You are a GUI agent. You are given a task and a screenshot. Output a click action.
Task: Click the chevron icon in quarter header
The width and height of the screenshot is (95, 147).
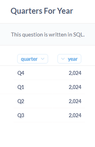[42, 59]
